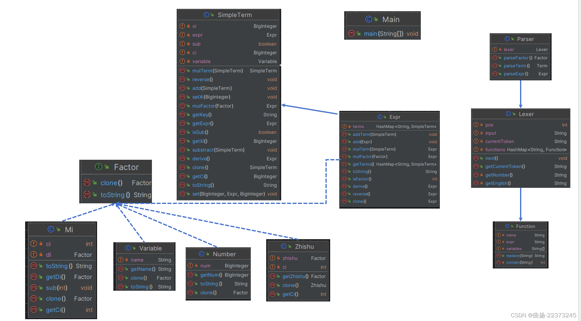The width and height of the screenshot is (581, 321).
Task: Click the field icon beside di in Mi
Action: [34, 254]
